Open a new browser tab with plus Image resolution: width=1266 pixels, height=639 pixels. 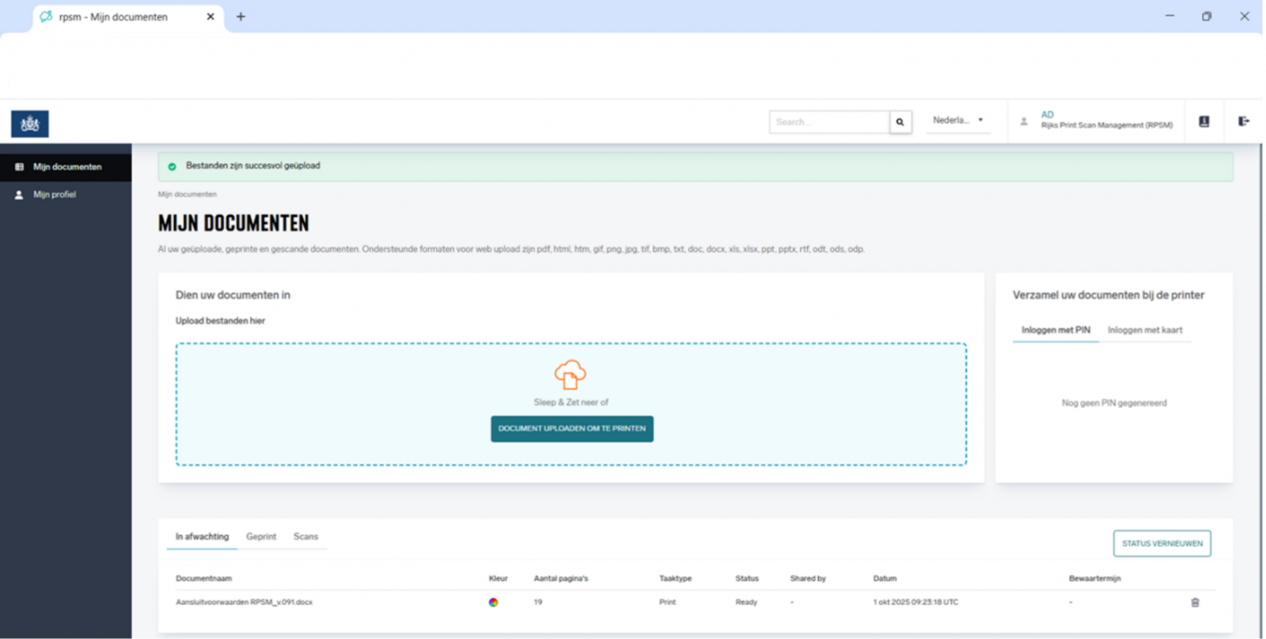pyautogui.click(x=241, y=17)
